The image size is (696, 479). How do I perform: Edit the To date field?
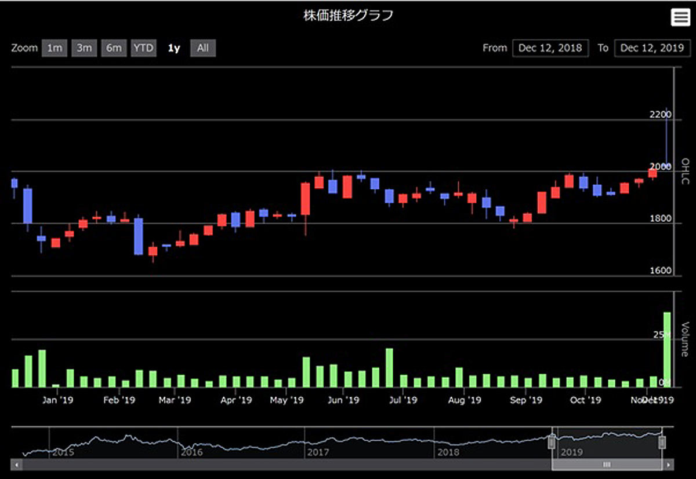coord(652,48)
